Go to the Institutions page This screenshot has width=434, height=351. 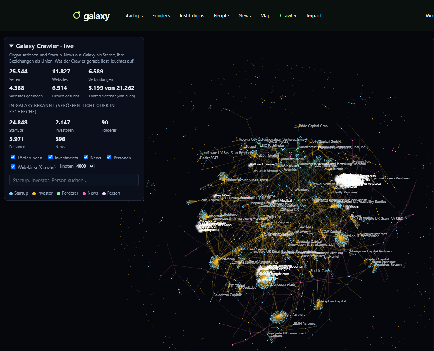(192, 15)
